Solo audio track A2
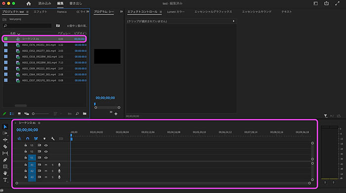 click(52, 171)
